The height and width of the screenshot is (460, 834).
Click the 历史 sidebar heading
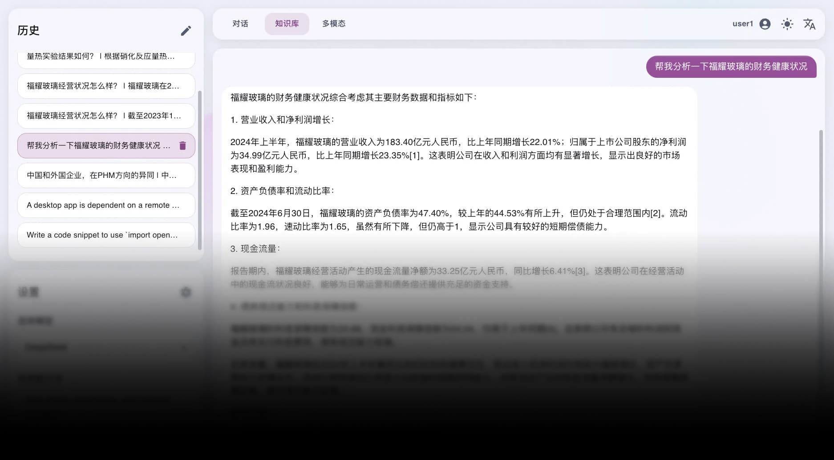28,30
